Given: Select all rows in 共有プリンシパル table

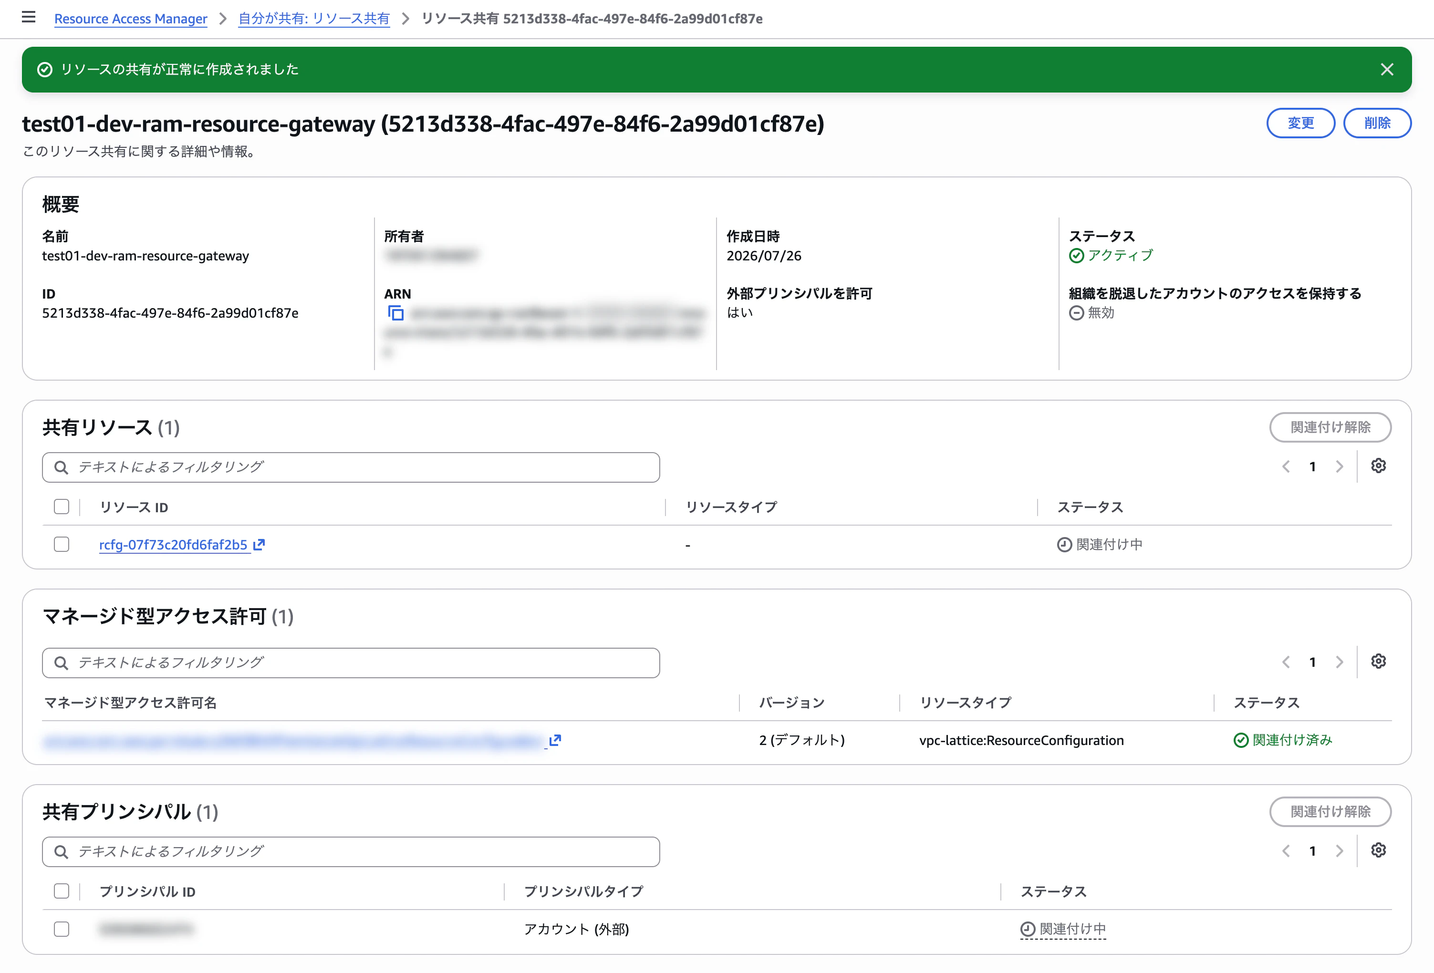Looking at the screenshot, I should pyautogui.click(x=61, y=891).
